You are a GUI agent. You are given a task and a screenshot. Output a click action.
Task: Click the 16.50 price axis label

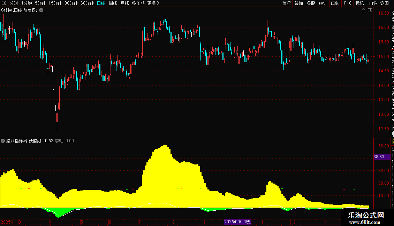point(384,13)
